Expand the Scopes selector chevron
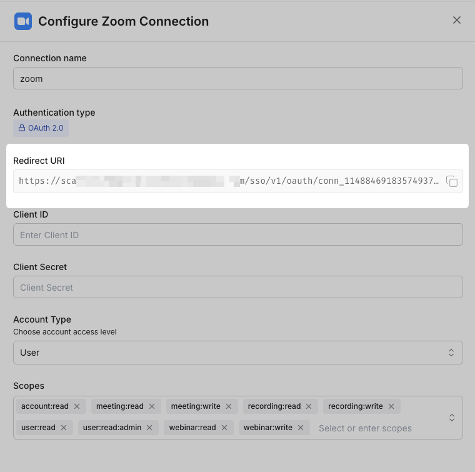 click(x=451, y=418)
